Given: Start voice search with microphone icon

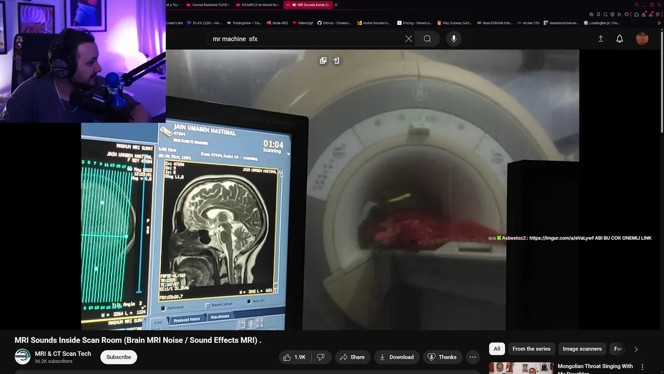Looking at the screenshot, I should click(x=454, y=38).
